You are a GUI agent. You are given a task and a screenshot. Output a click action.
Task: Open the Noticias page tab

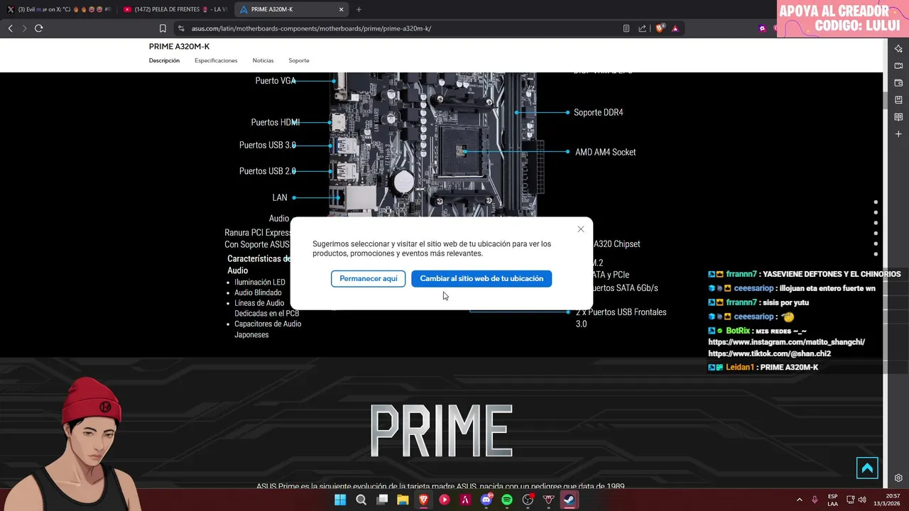point(263,60)
